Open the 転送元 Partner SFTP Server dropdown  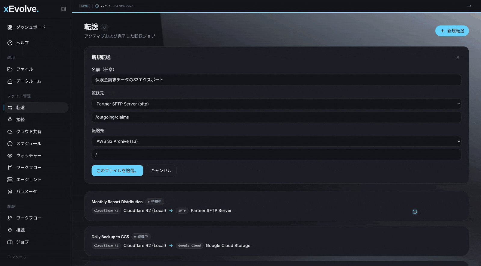click(x=277, y=104)
